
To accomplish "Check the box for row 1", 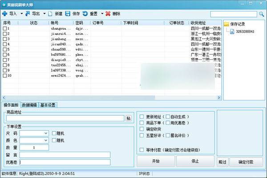I will 5,29.
